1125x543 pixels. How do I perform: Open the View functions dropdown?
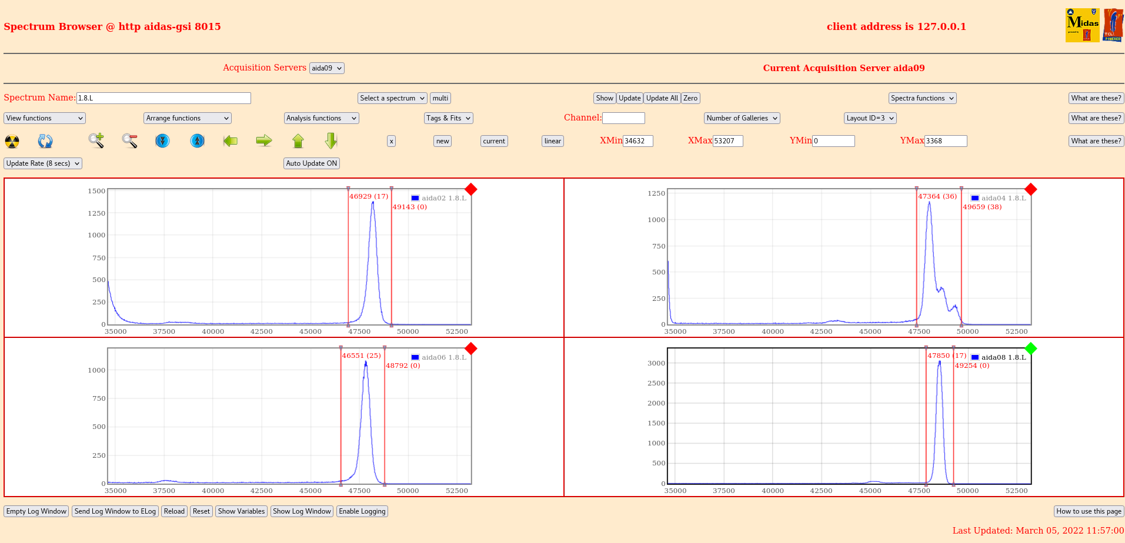tap(45, 118)
